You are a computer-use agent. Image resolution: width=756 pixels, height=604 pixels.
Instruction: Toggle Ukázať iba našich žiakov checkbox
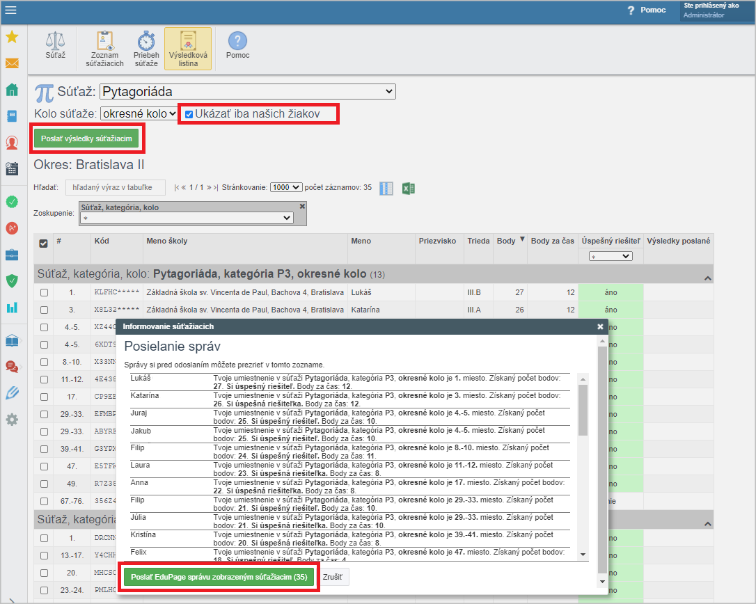click(x=189, y=114)
